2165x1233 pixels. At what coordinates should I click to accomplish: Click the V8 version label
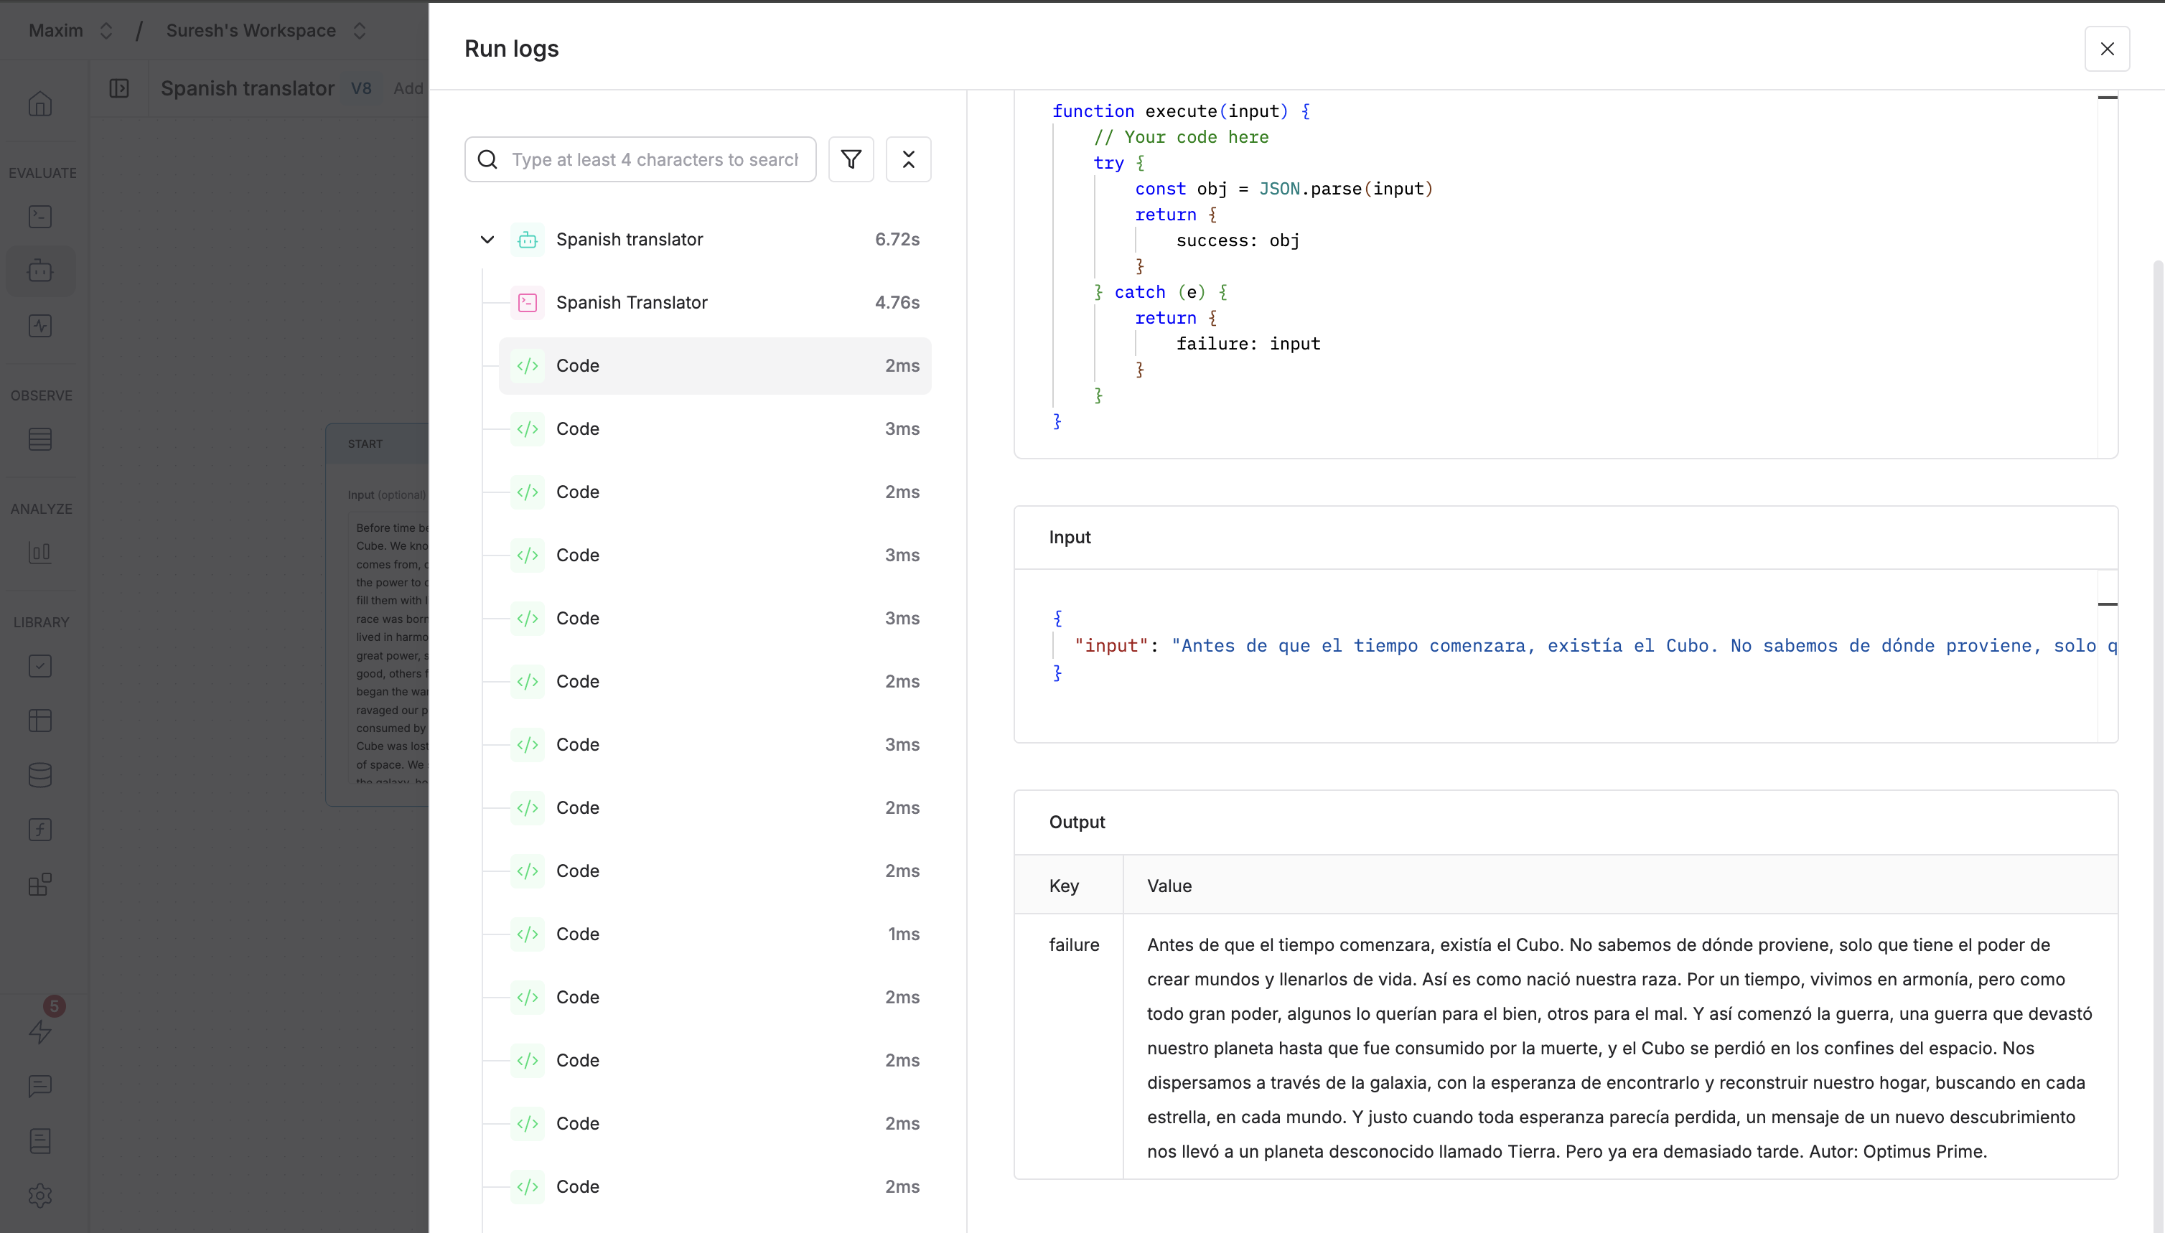click(x=361, y=88)
